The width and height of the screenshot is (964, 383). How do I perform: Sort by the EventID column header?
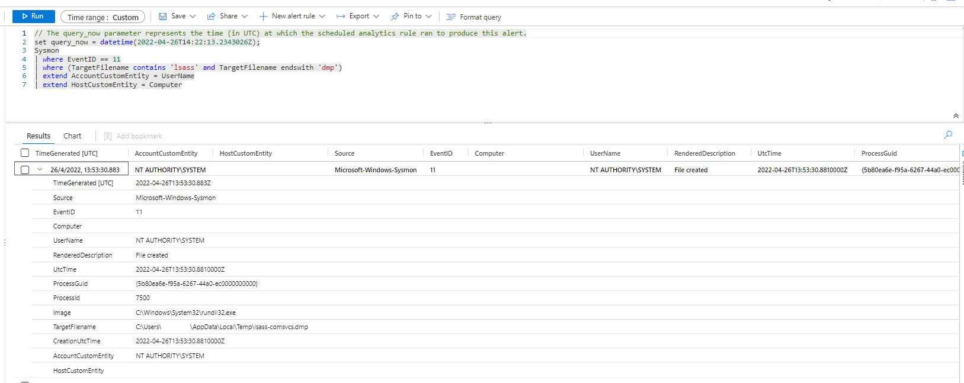pyautogui.click(x=441, y=153)
